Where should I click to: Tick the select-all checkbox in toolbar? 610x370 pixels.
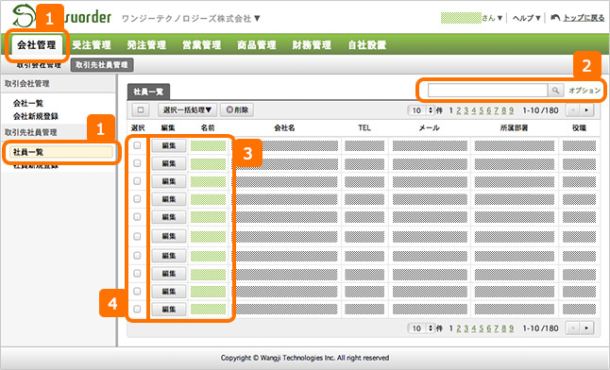(x=141, y=110)
